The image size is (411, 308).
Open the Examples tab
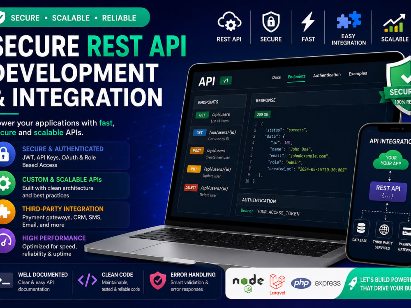point(358,74)
